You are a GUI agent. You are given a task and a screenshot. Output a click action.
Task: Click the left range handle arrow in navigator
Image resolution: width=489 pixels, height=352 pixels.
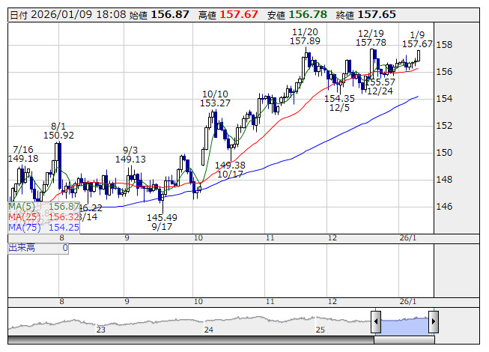coord(376,323)
